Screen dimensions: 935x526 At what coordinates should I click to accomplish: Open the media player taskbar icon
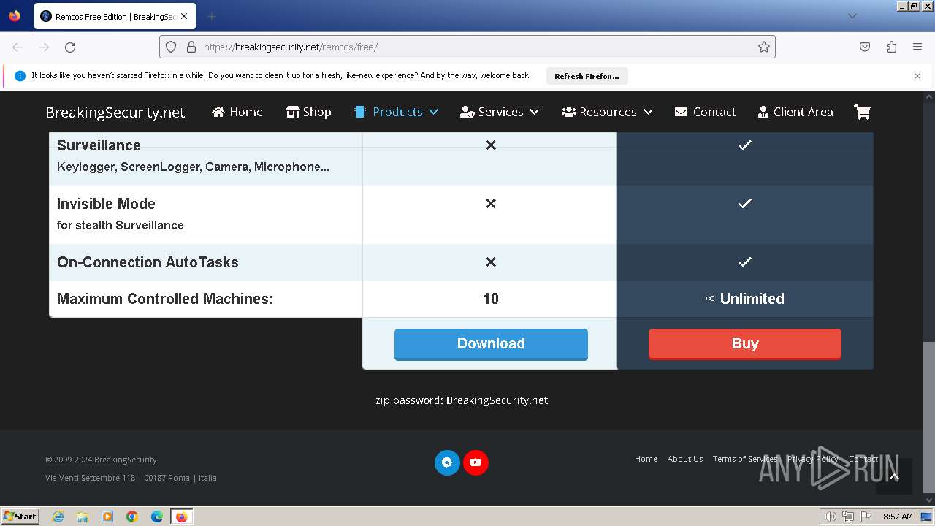pos(107,517)
